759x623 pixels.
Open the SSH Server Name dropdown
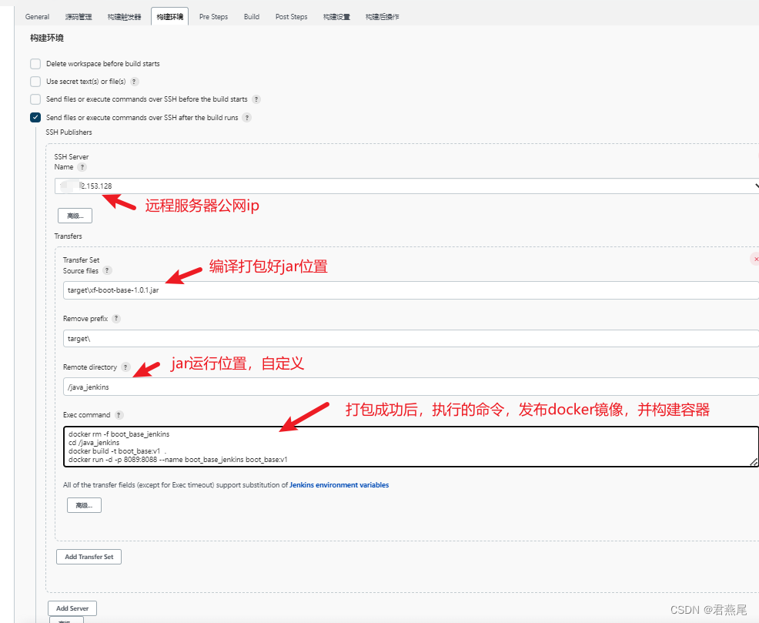click(x=406, y=186)
